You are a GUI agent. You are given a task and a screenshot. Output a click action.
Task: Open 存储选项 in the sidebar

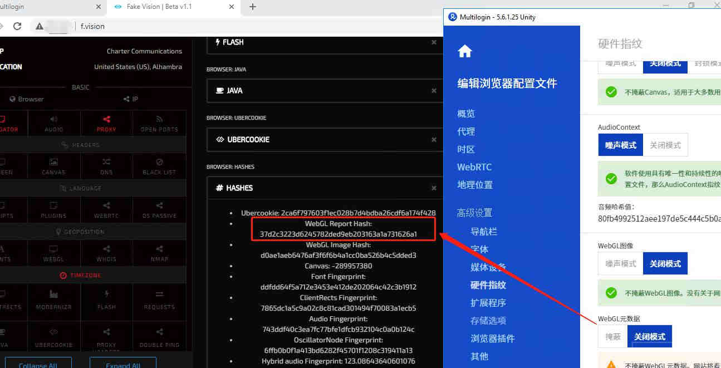488,320
